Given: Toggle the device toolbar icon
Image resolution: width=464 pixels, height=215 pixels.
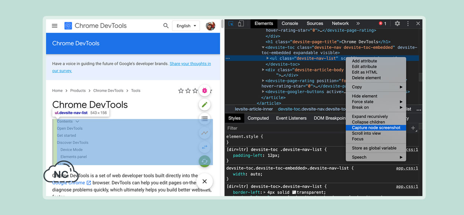Looking at the screenshot, I should pyautogui.click(x=241, y=24).
